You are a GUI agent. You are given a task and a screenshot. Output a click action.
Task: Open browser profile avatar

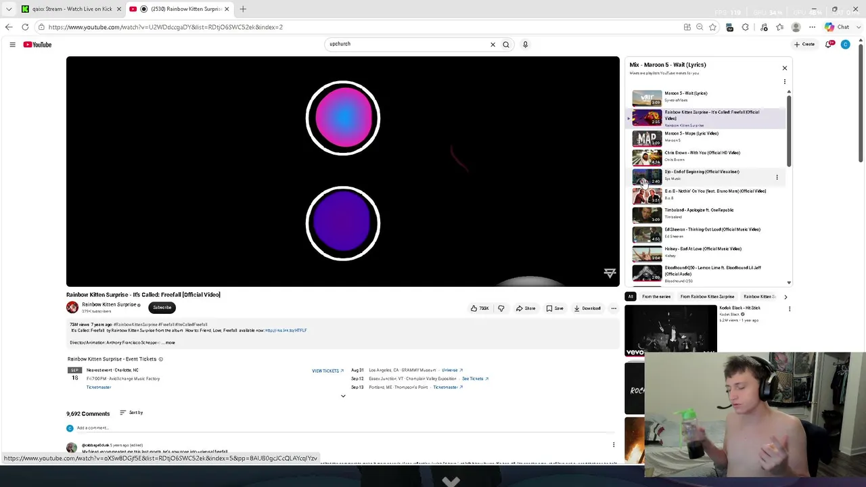pyautogui.click(x=796, y=27)
